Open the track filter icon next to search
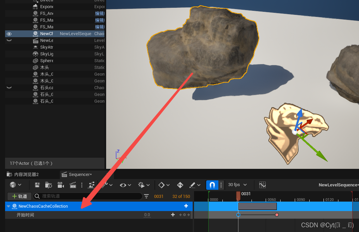The width and height of the screenshot is (359, 232). coord(146,196)
